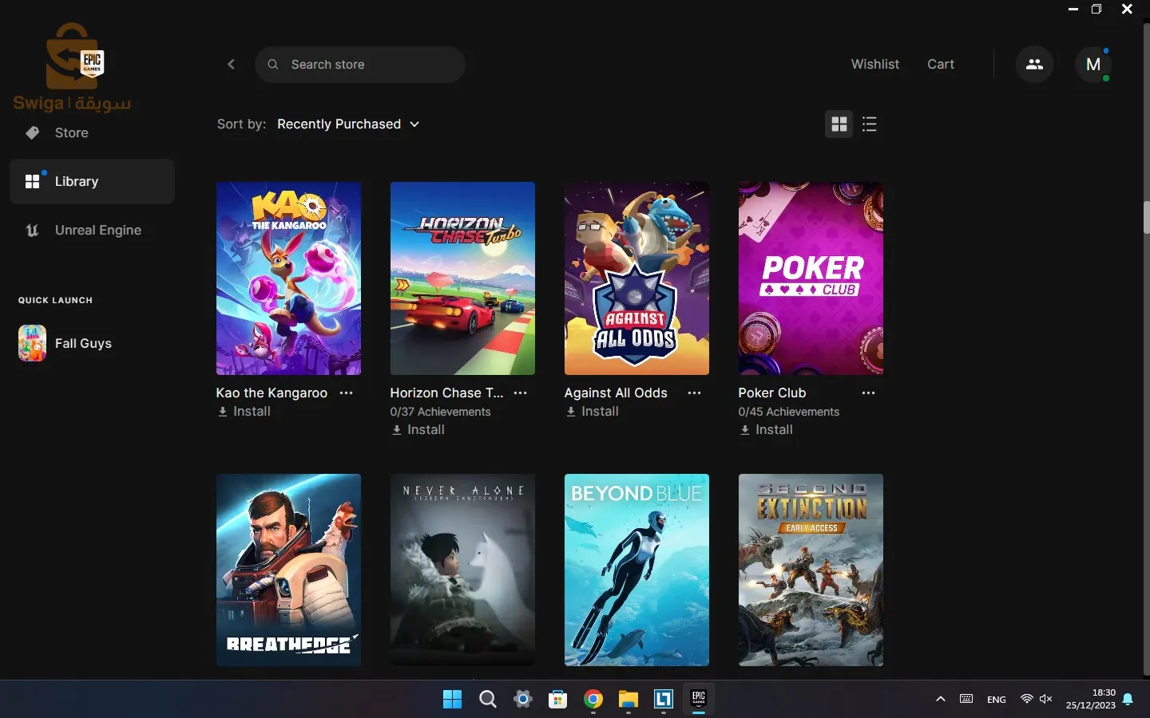Screen dimensions: 1150x718
Task: Open the Recently Purchased sort dropdown
Action: tap(348, 124)
